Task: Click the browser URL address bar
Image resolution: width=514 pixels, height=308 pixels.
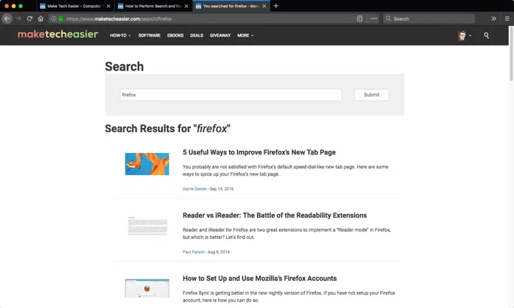Action: point(210,18)
